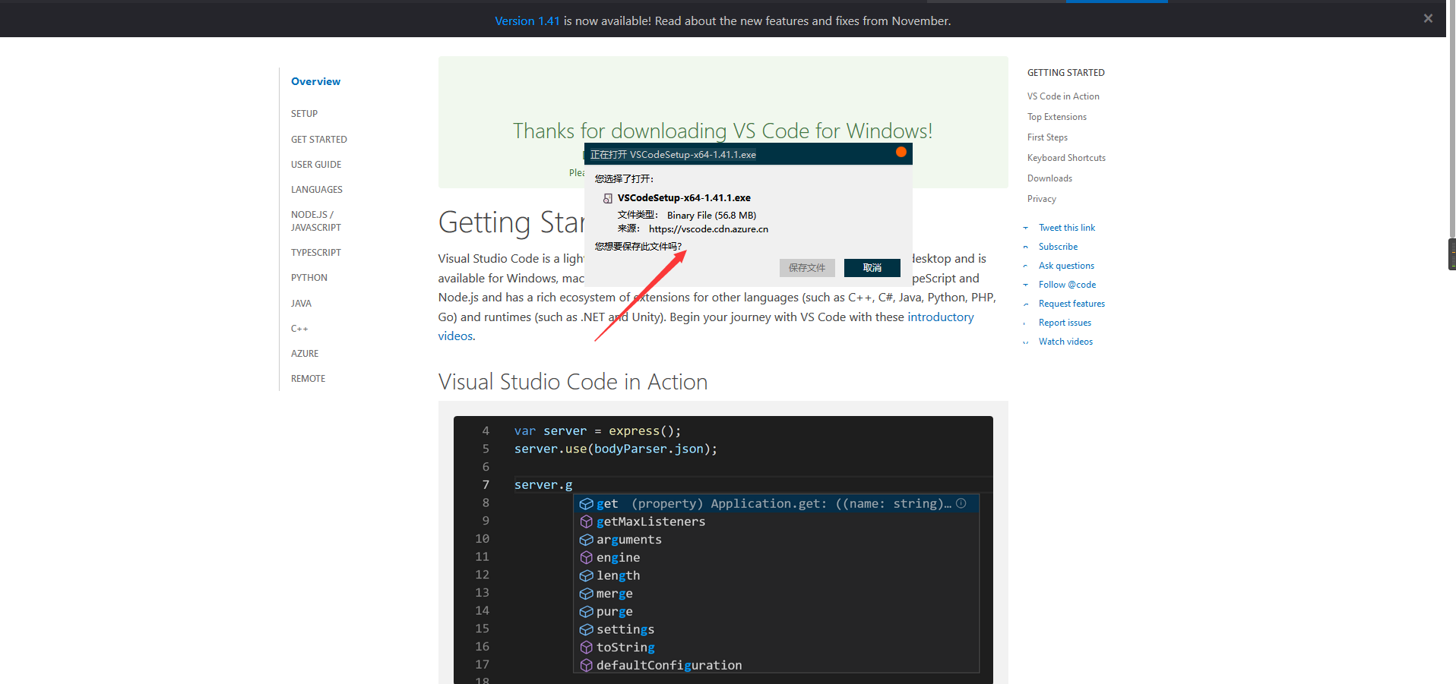Select length suggestion in code demo

click(776, 575)
